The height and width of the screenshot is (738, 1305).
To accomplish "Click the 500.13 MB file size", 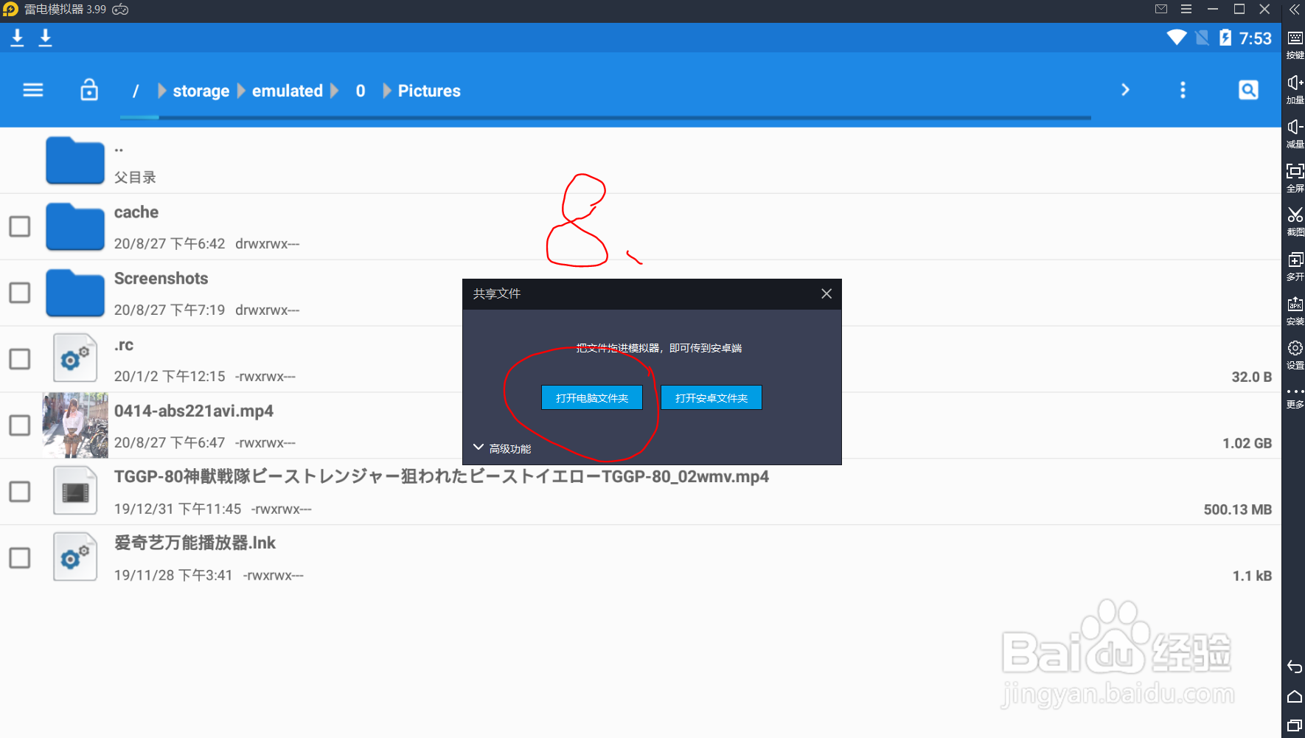I will pyautogui.click(x=1237, y=509).
